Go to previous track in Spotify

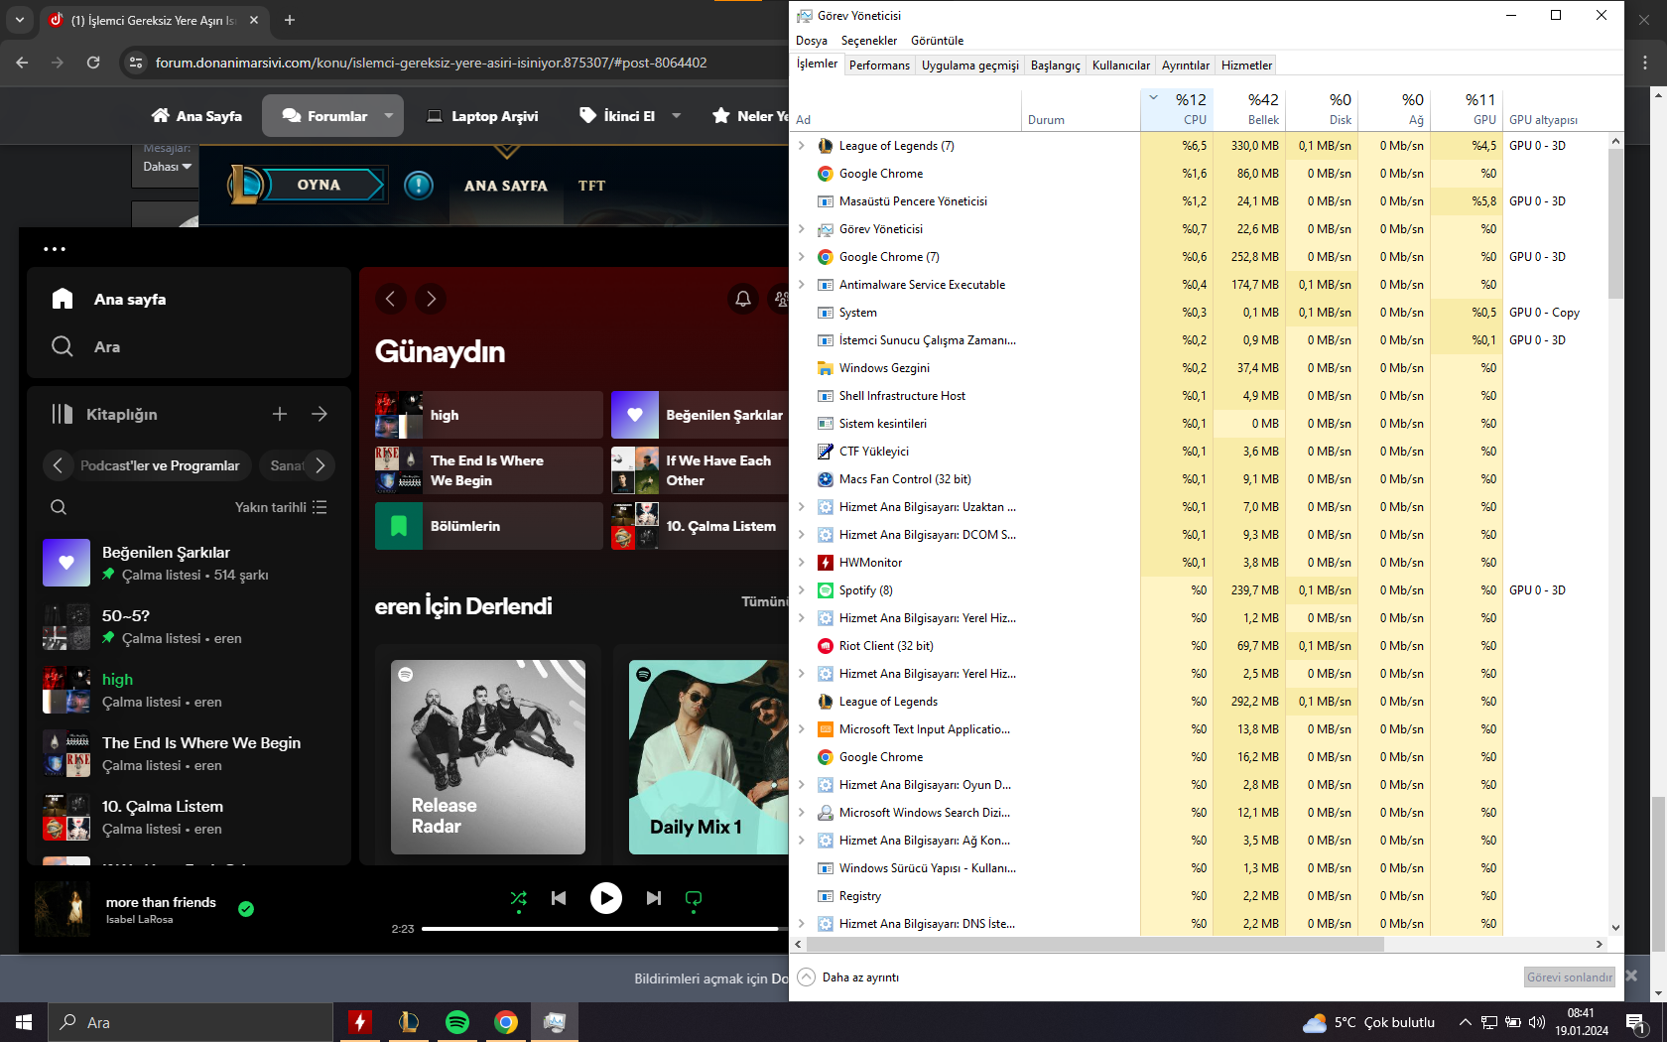pos(559,898)
